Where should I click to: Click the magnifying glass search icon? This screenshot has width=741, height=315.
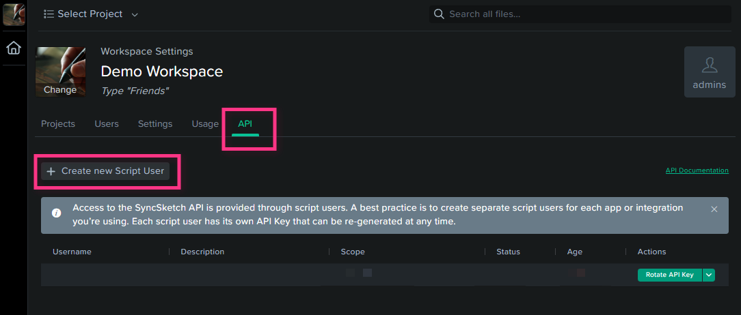439,14
